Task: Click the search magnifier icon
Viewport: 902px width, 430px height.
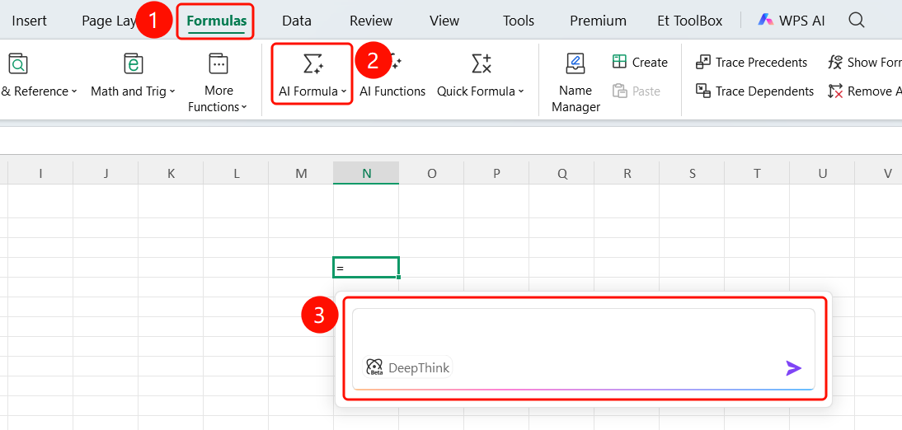Action: pyautogui.click(x=857, y=20)
